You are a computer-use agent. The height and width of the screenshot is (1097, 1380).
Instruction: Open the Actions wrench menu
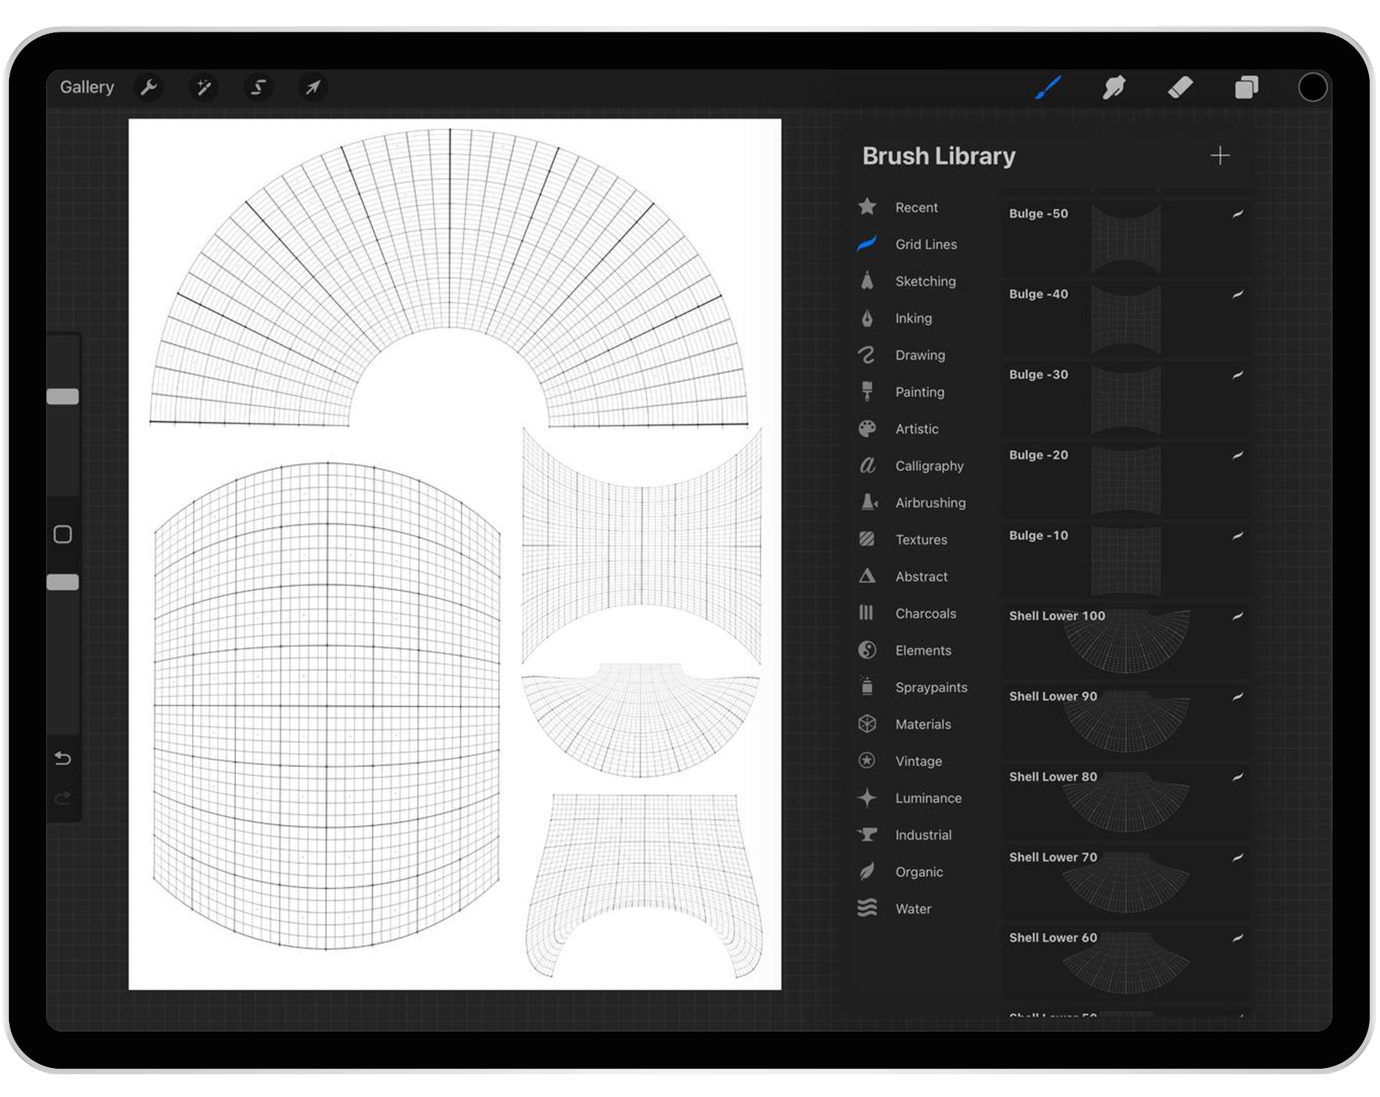(149, 88)
